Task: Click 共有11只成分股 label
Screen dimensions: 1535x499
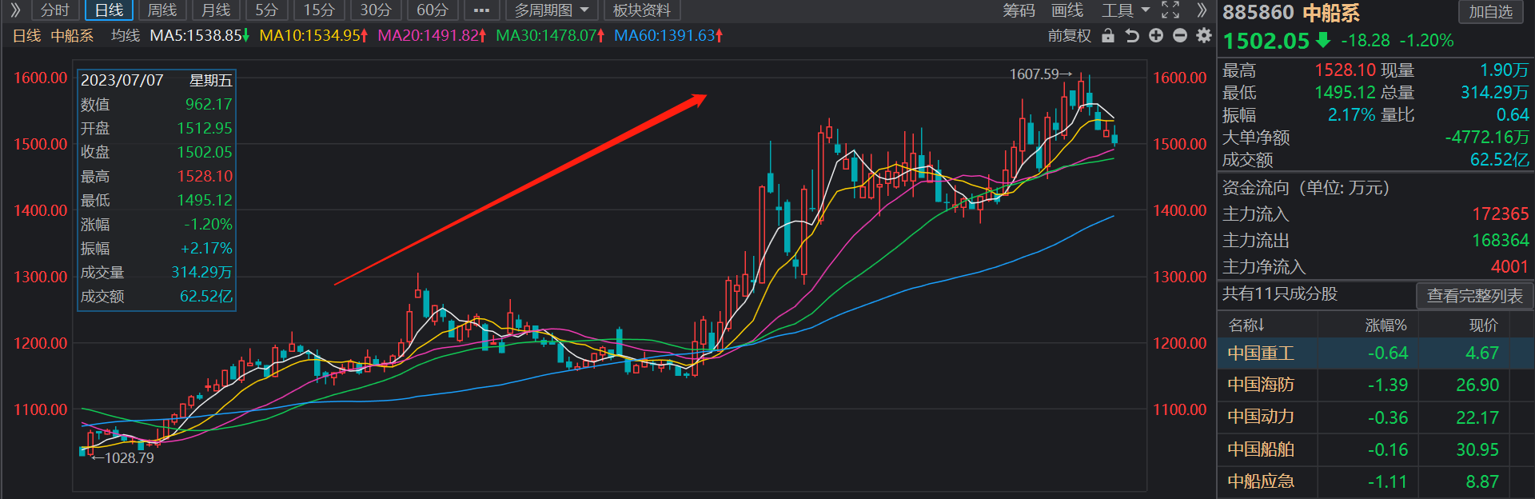Action: (1280, 294)
